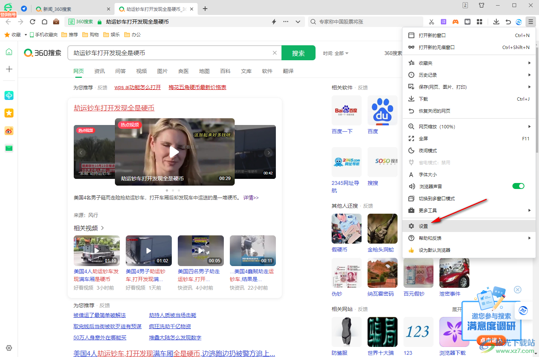Open the 百度一下 software thumbnail
539x357 pixels.
[x=347, y=110]
